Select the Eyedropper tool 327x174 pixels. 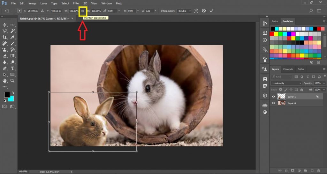(x=12, y=37)
